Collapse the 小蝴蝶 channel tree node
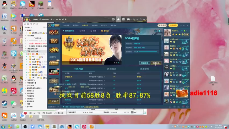This screenshot has width=229, height=129. (x=25, y=30)
